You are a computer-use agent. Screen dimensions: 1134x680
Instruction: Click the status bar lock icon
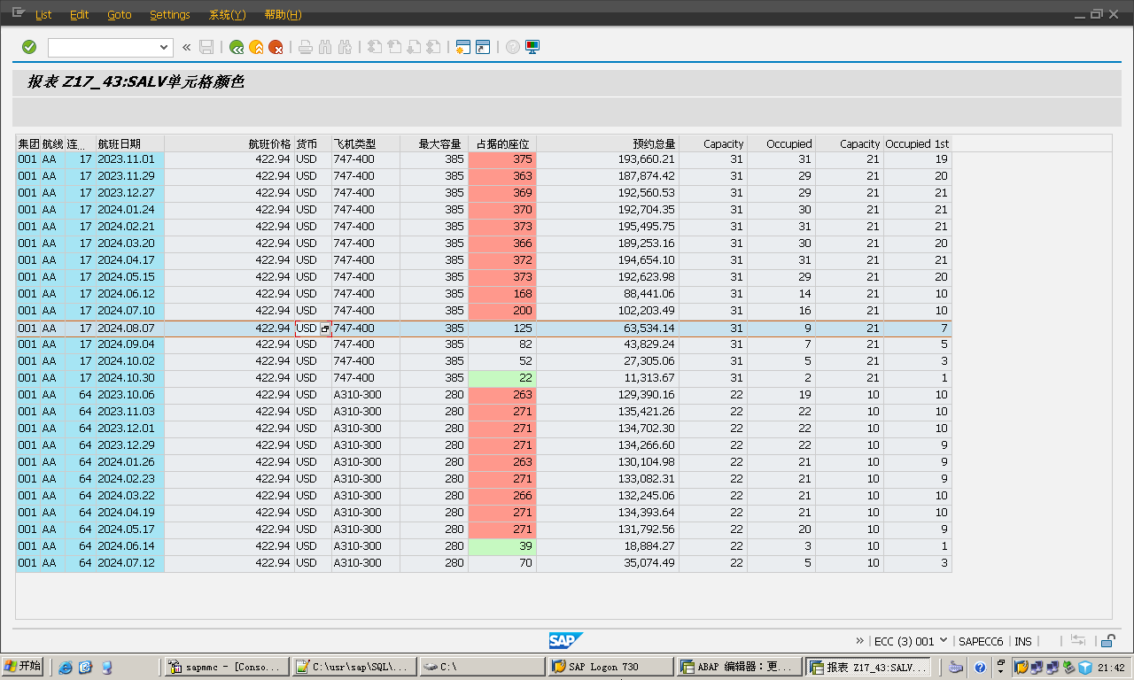coord(1108,641)
